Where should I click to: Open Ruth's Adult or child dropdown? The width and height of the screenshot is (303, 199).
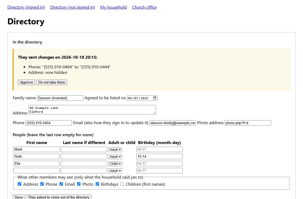click(115, 157)
